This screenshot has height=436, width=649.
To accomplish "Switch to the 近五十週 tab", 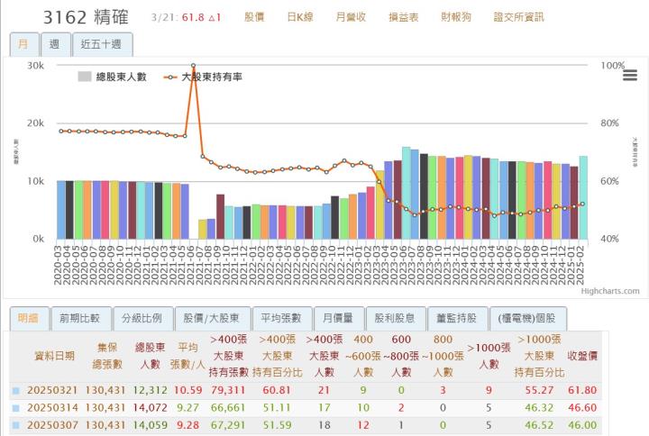I will [x=102, y=44].
